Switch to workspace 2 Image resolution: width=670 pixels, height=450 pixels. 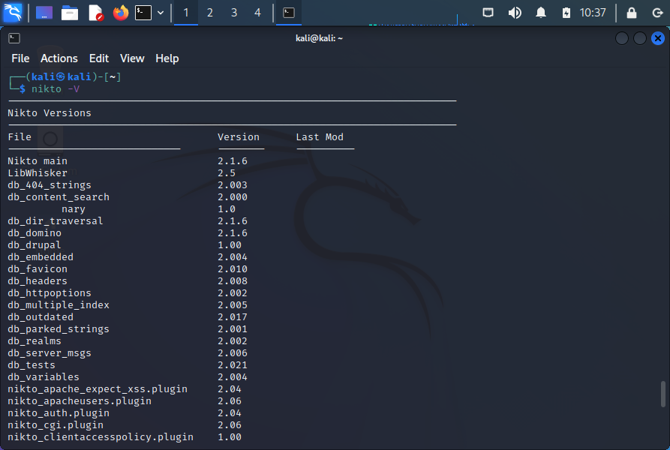(x=210, y=13)
